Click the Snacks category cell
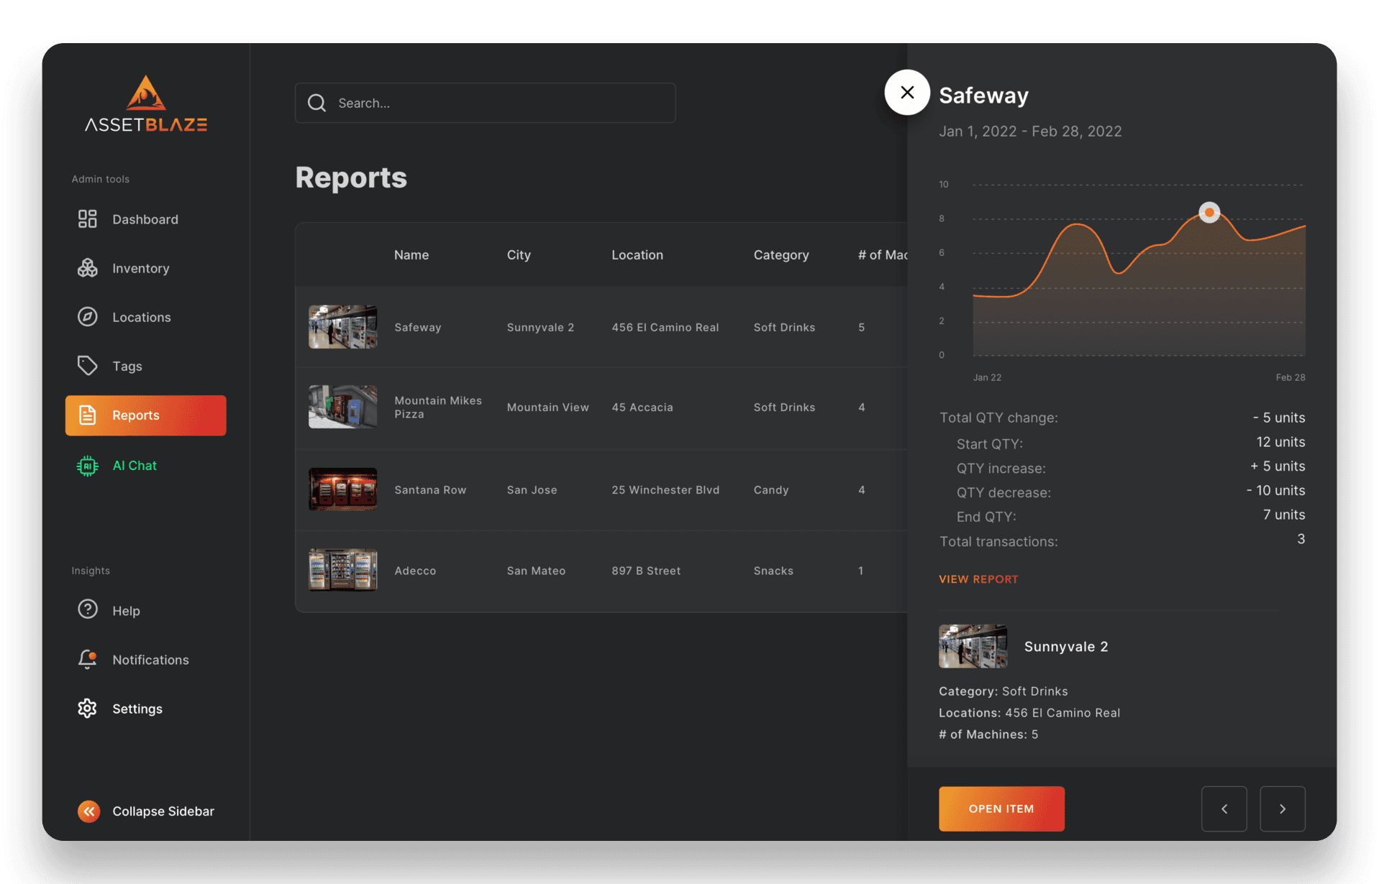This screenshot has height=884, width=1379. click(773, 571)
